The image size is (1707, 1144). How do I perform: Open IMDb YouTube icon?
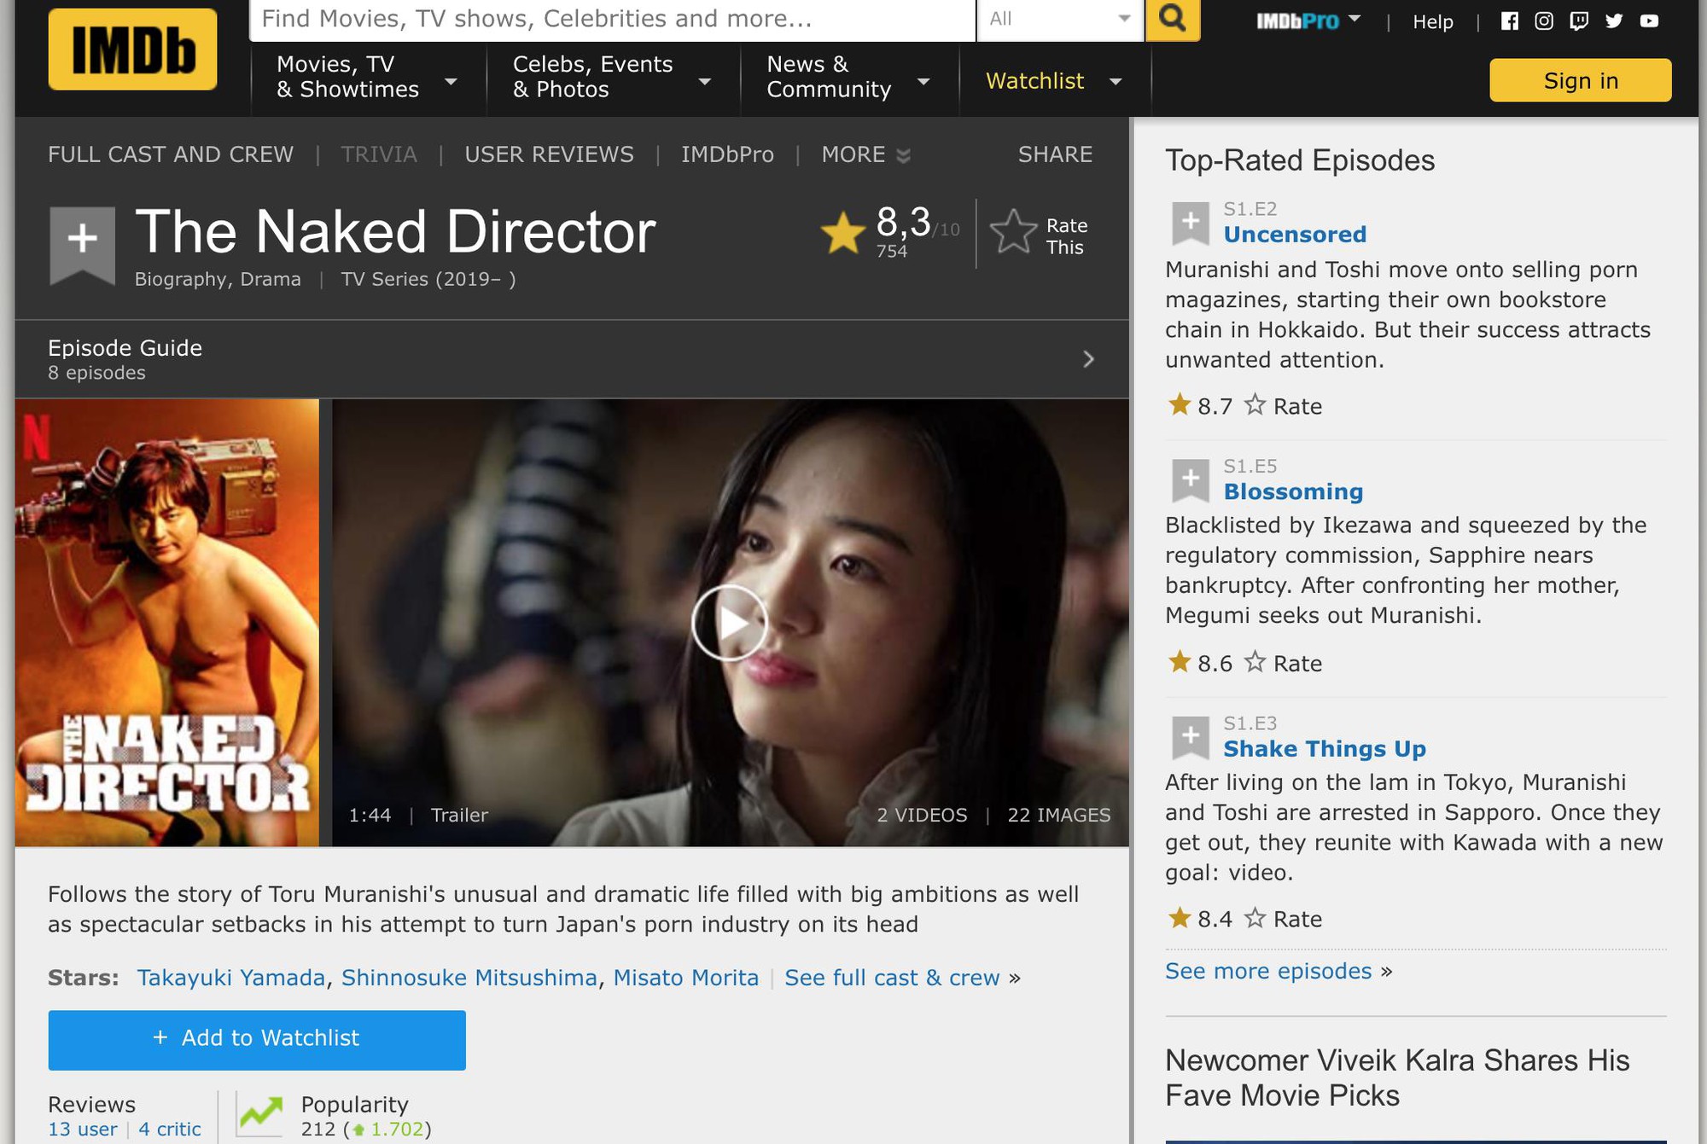[1649, 21]
